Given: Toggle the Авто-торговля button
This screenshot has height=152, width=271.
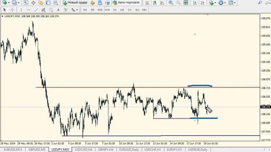Looking at the screenshot, I should [126, 3].
